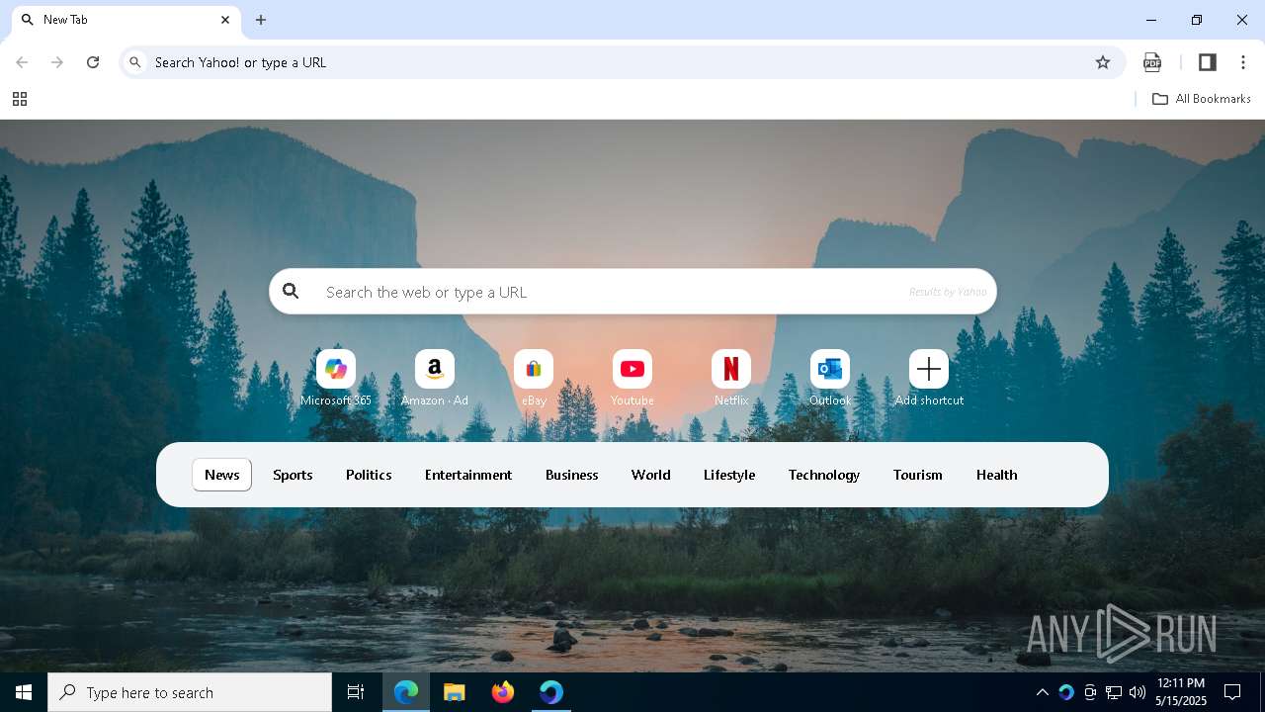Select the News category tab

point(222,475)
